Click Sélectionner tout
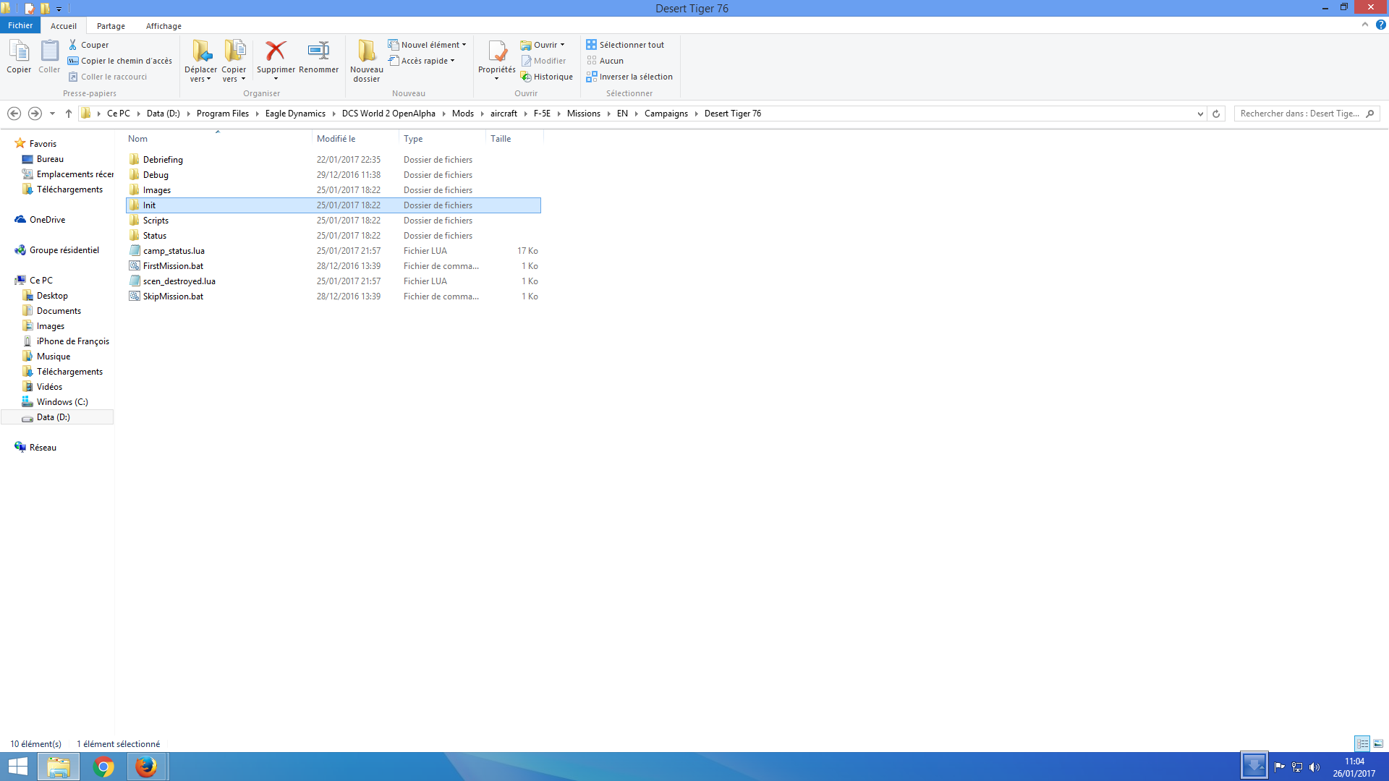 click(x=625, y=45)
